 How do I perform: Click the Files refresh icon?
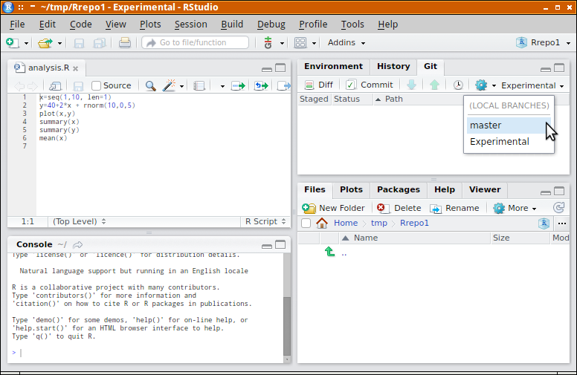click(558, 208)
